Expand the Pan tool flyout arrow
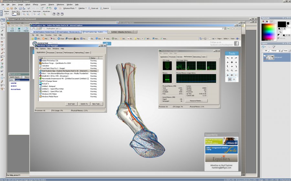This screenshot has height=181, width=291. point(4,20)
